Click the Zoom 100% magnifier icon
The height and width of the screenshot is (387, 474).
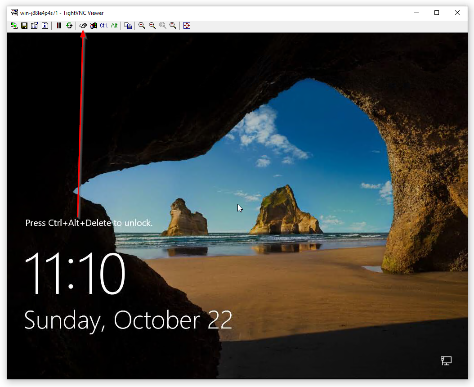click(x=163, y=25)
